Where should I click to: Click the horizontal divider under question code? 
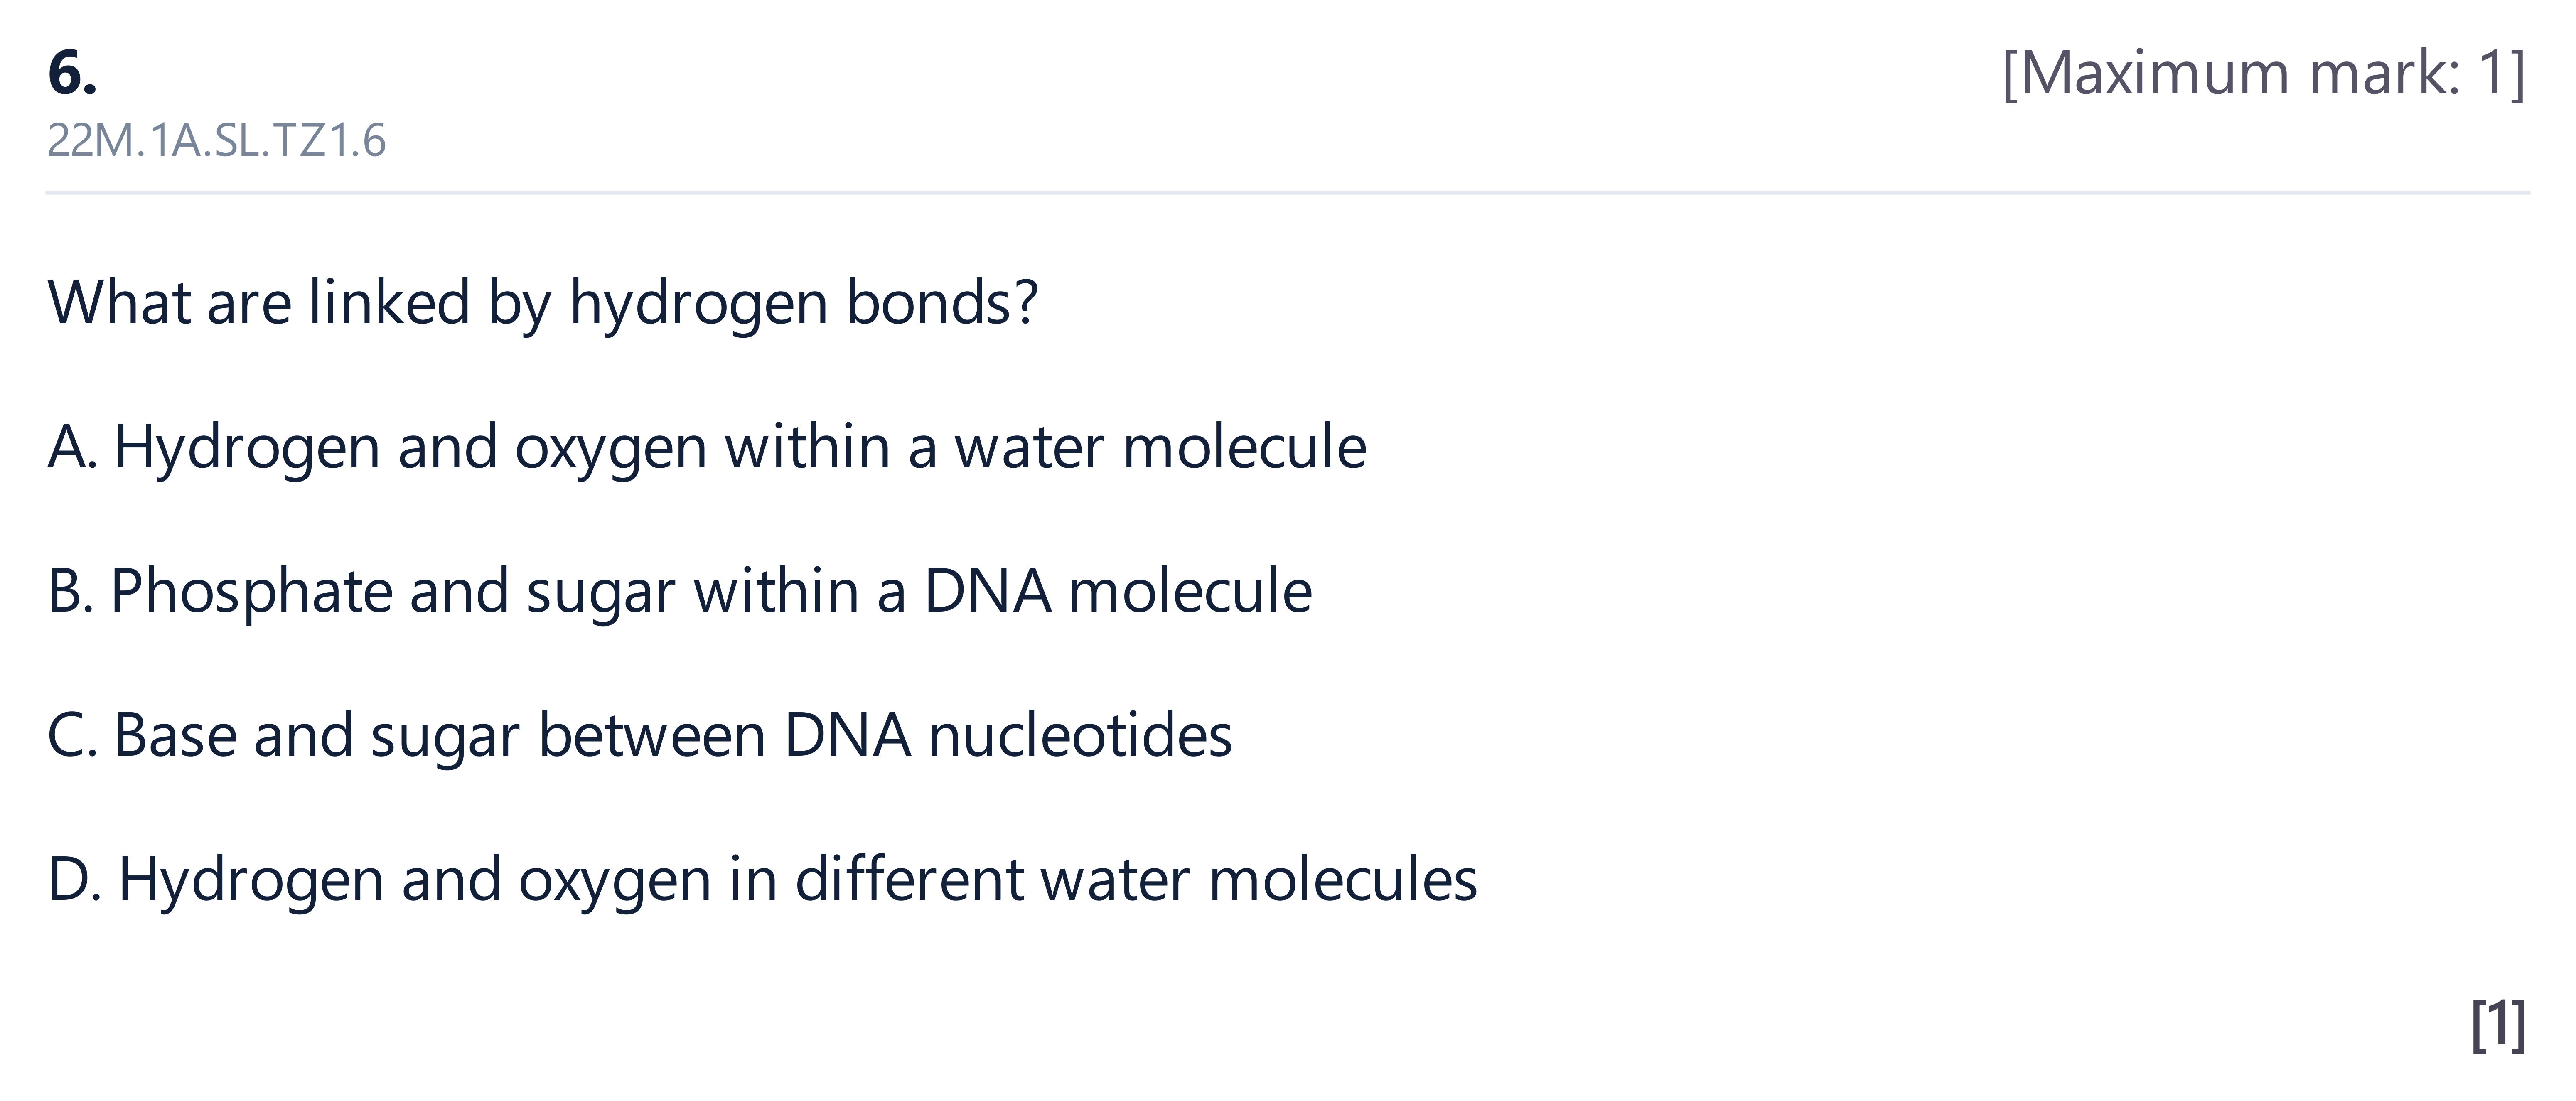coord(1288,192)
